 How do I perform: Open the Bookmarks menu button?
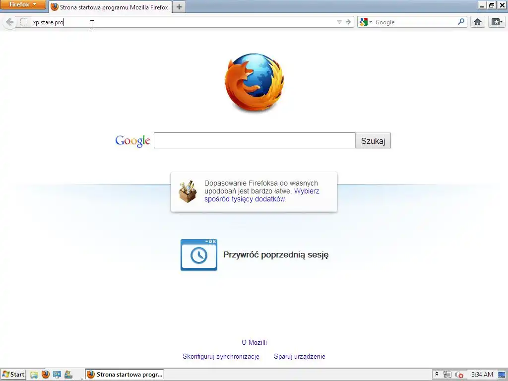point(497,22)
